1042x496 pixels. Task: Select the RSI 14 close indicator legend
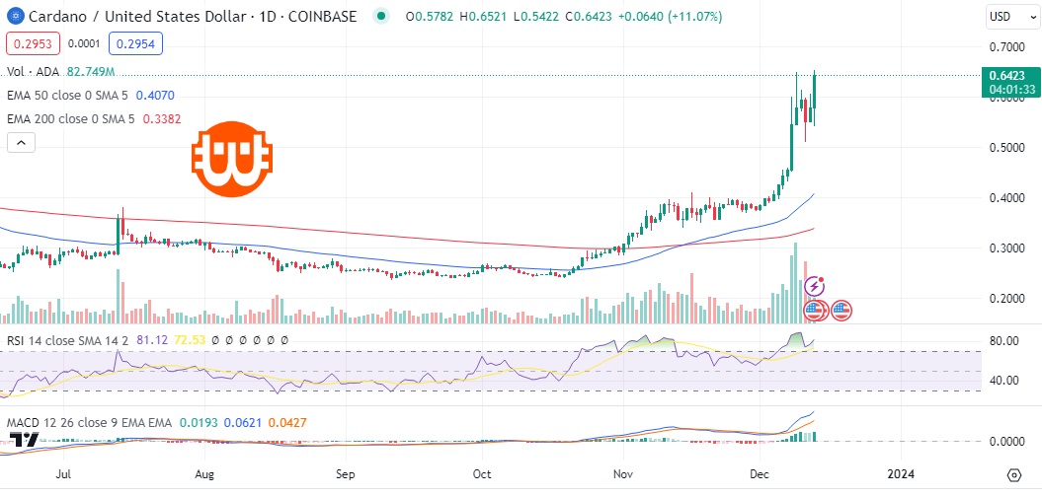click(x=69, y=340)
